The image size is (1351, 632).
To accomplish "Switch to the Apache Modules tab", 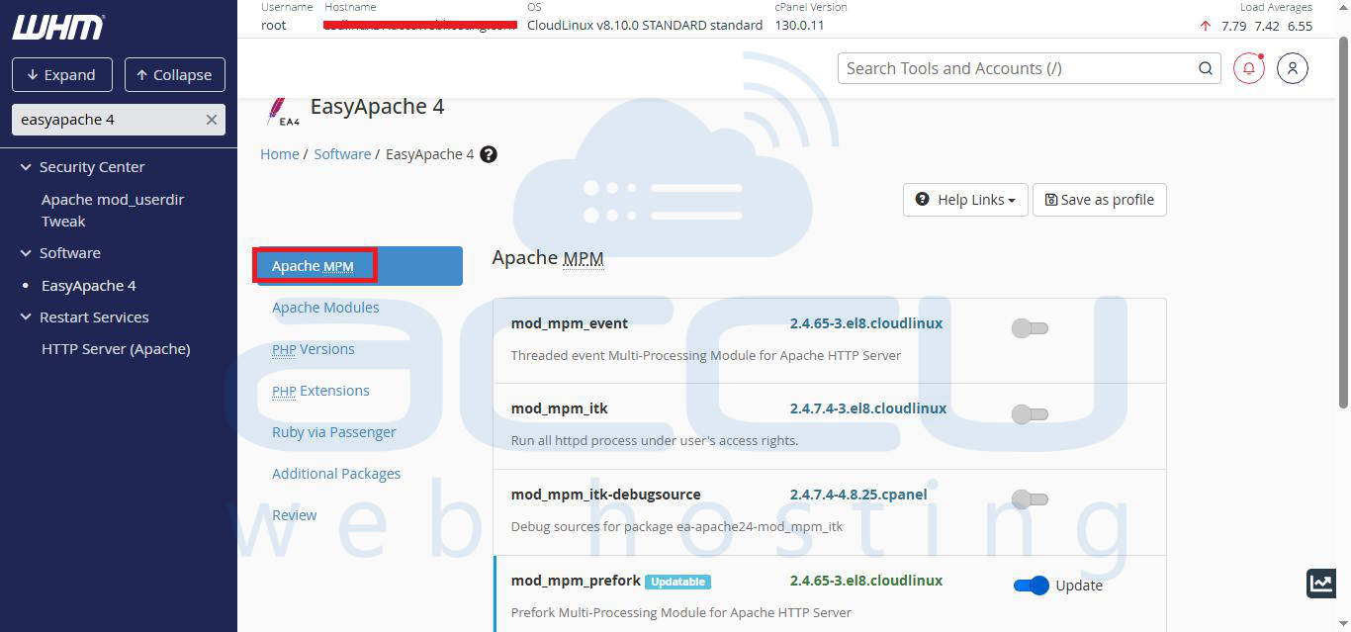I will pos(325,308).
